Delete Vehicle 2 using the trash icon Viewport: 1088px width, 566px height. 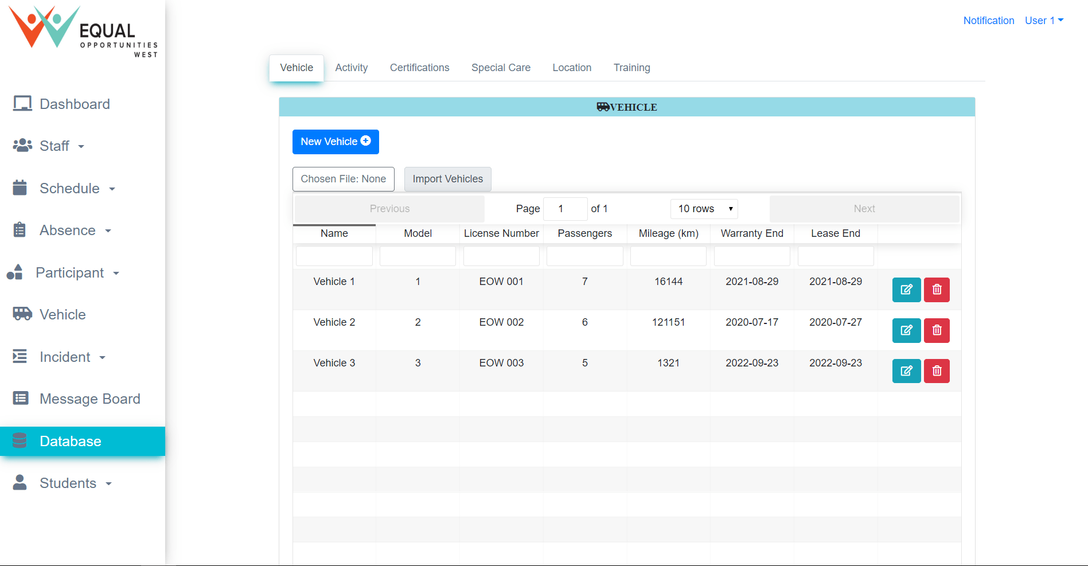coord(937,330)
